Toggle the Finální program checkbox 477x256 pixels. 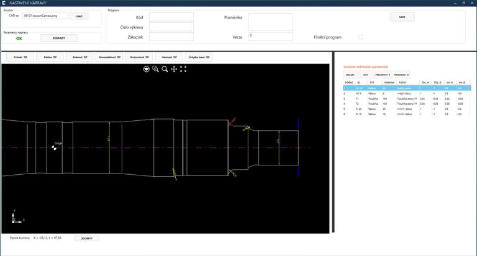coord(360,37)
